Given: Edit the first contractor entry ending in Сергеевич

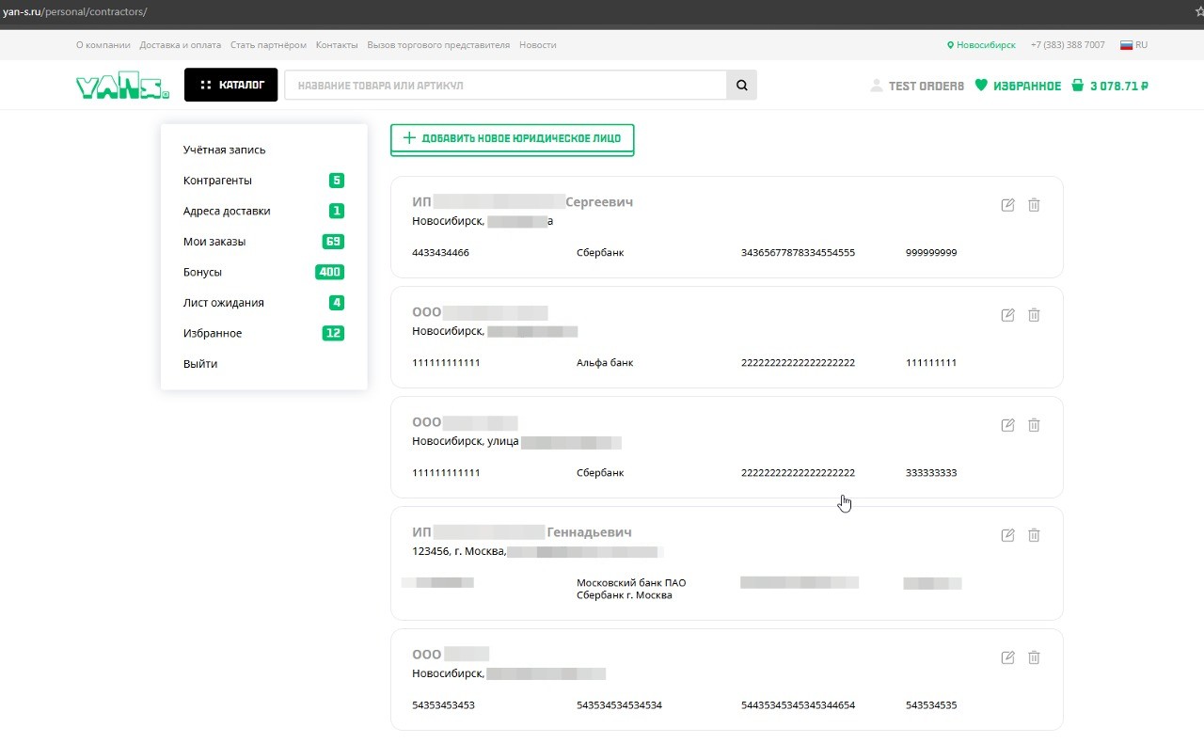Looking at the screenshot, I should pos(1007,205).
